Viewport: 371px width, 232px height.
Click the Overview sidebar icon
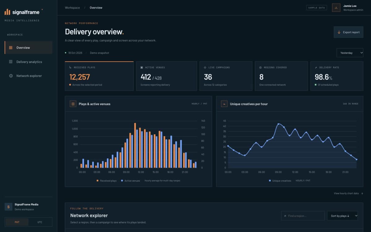(11, 48)
